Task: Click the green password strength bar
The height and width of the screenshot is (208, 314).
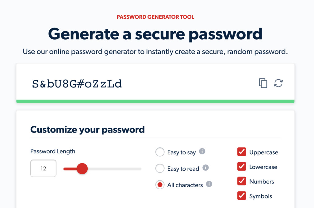Action: click(x=155, y=102)
